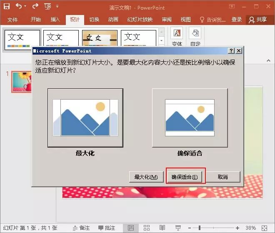Click the Redo arrow icon

(x=35, y=6)
